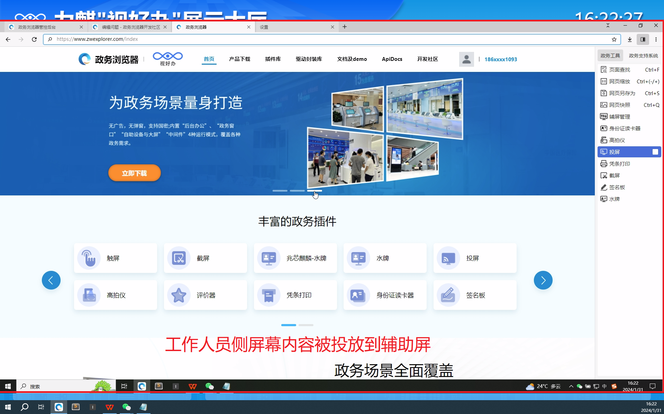Select the second banner carousel indicator

click(297, 191)
